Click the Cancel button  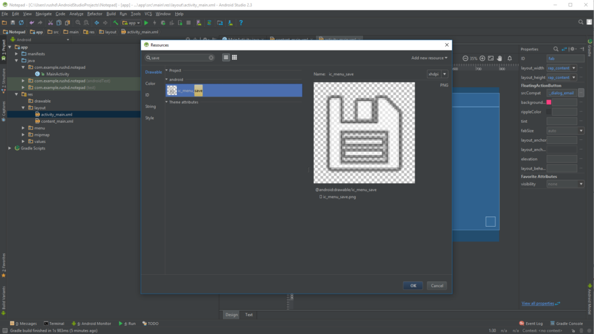point(437,285)
